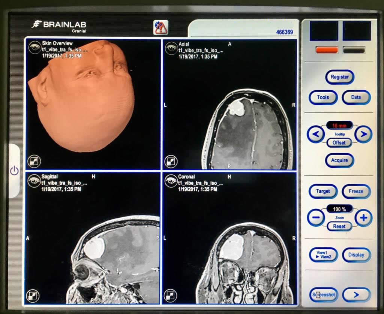Click the Tooltip Offset button

(x=339, y=143)
